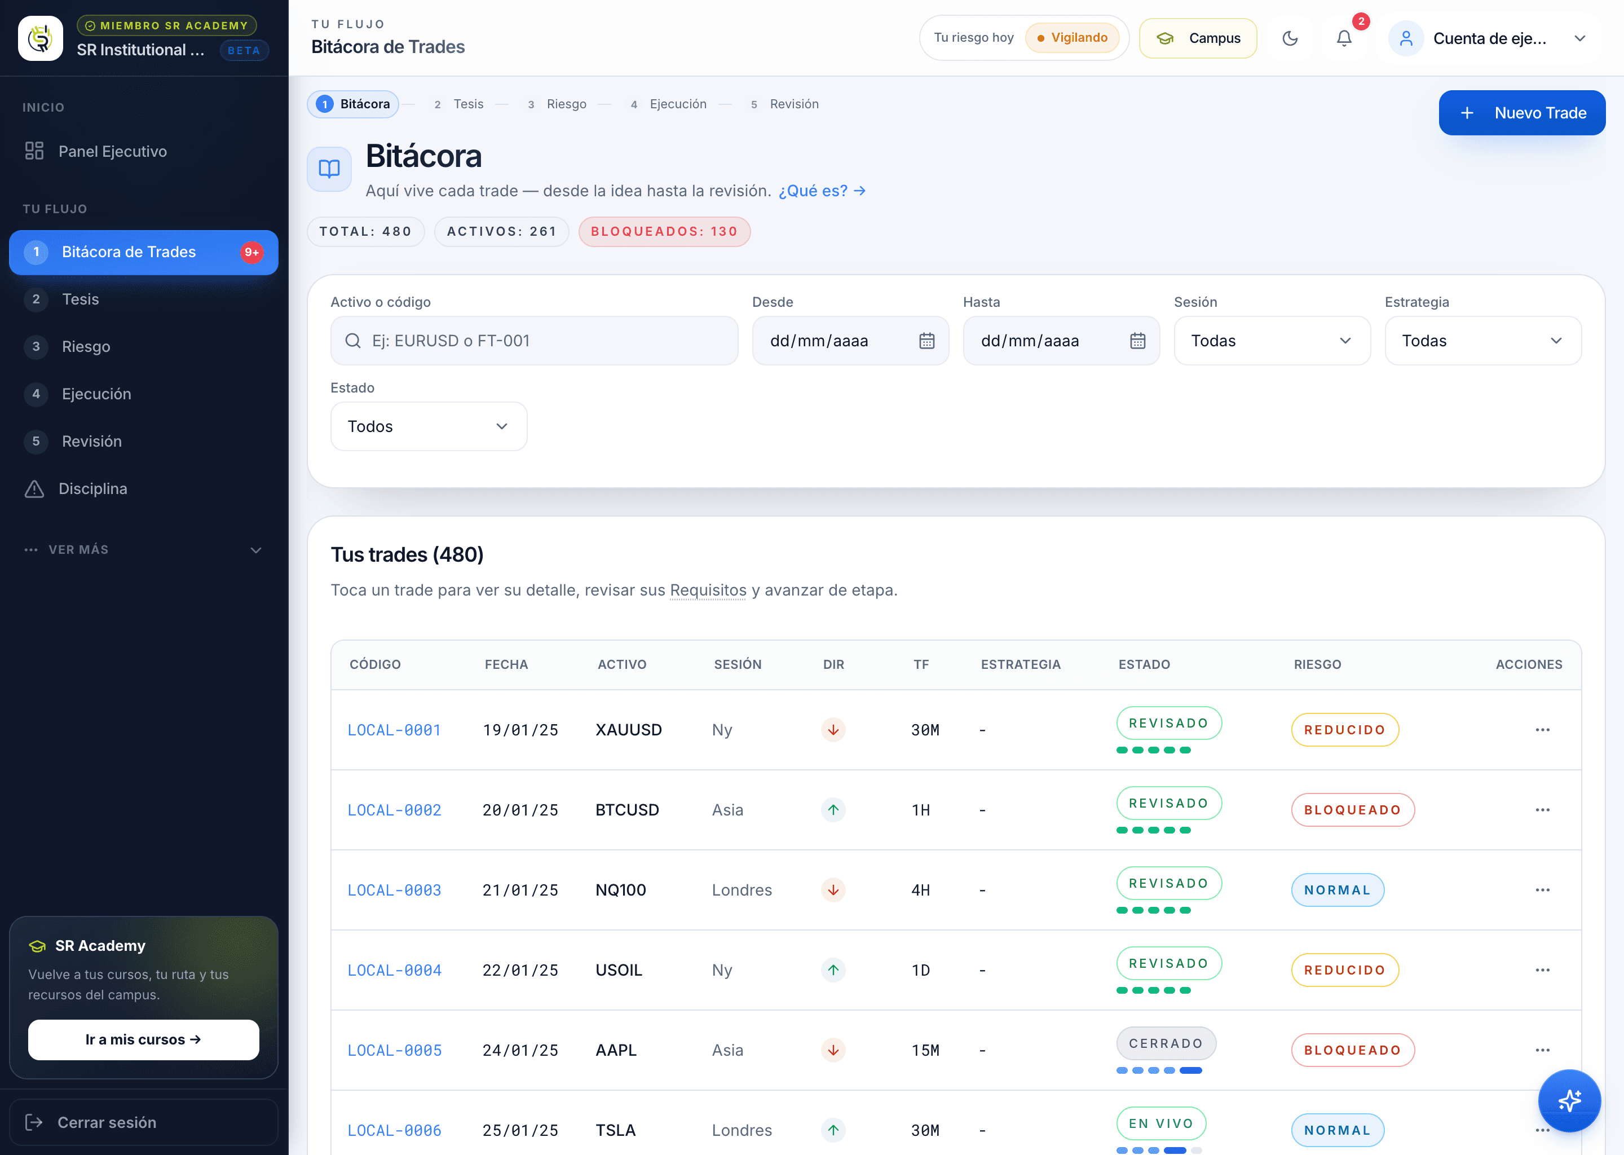This screenshot has height=1155, width=1624.
Task: Click the user avatar icon
Action: [x=1406, y=38]
